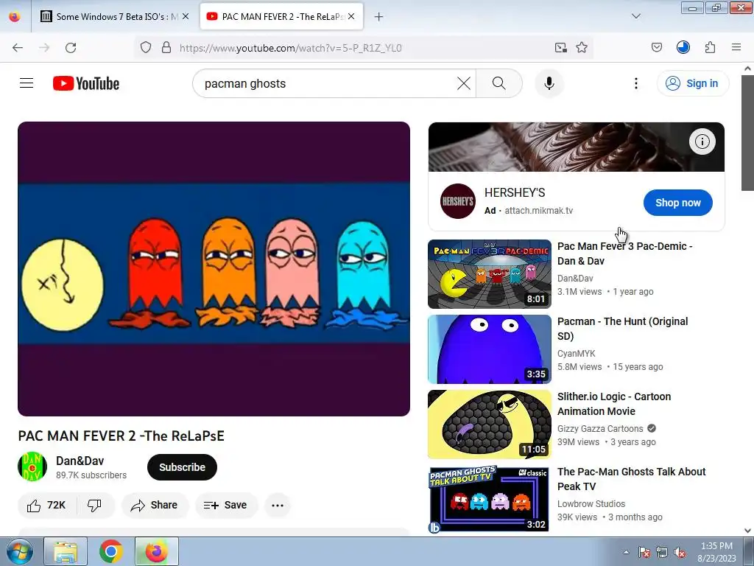Screen dimensions: 754x566
Task: Like the video with 72K likes
Action: pyautogui.click(x=46, y=505)
